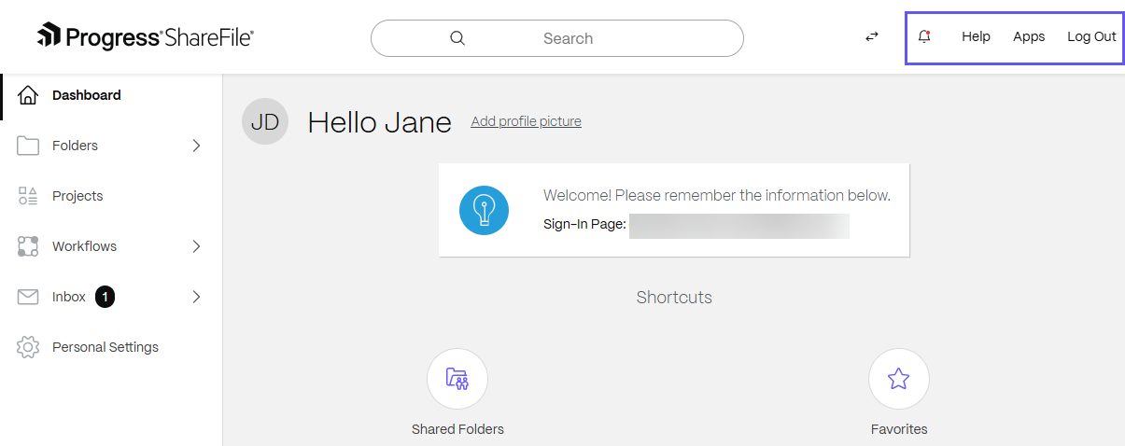
Task: Click the search magnifier icon
Action: [457, 38]
